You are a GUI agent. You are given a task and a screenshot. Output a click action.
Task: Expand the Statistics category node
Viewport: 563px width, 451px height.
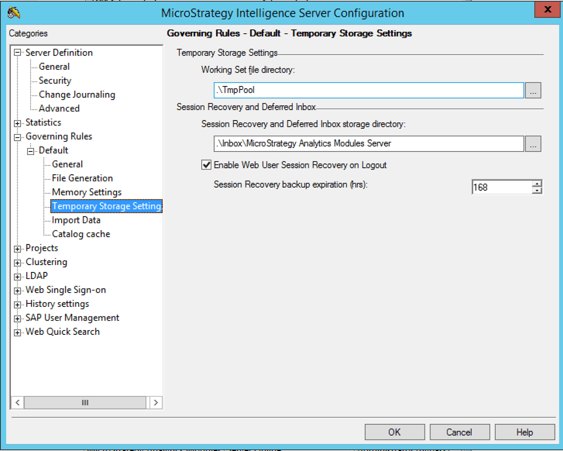18,123
